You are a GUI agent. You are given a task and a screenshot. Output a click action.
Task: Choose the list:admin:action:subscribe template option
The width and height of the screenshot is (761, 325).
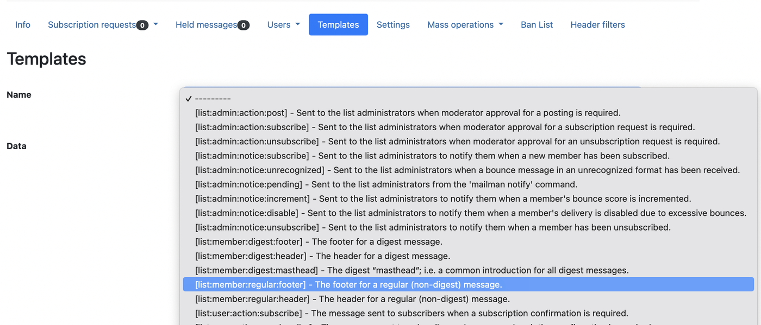[445, 127]
